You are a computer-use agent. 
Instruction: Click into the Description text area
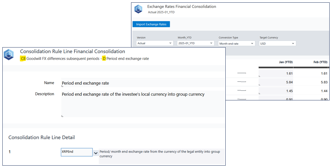pyautogui.click(x=142, y=104)
